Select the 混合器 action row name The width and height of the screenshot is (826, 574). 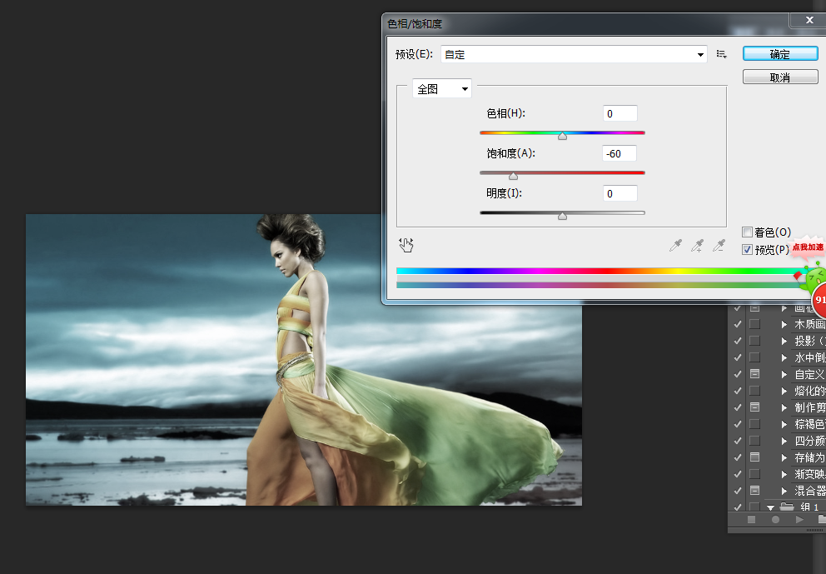click(x=809, y=491)
